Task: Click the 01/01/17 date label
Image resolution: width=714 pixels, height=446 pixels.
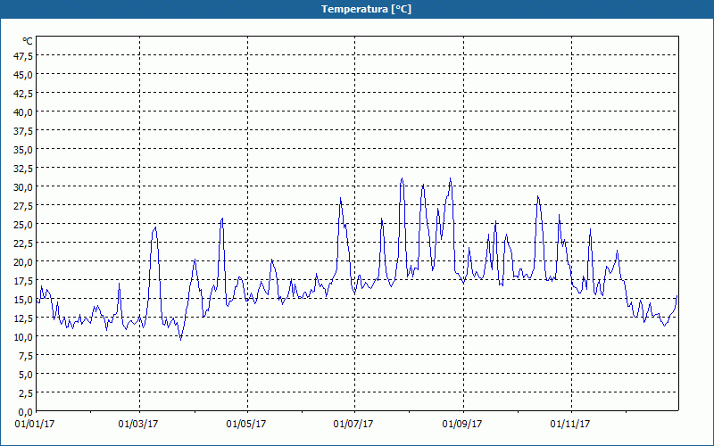Action: click(35, 425)
